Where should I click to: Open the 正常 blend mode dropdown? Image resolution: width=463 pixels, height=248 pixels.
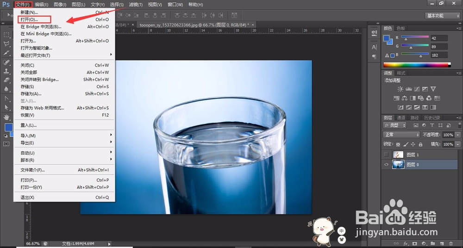point(401,135)
